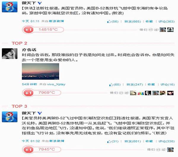
Task: Click the like icon with count (65)
Action: click(111, 85)
